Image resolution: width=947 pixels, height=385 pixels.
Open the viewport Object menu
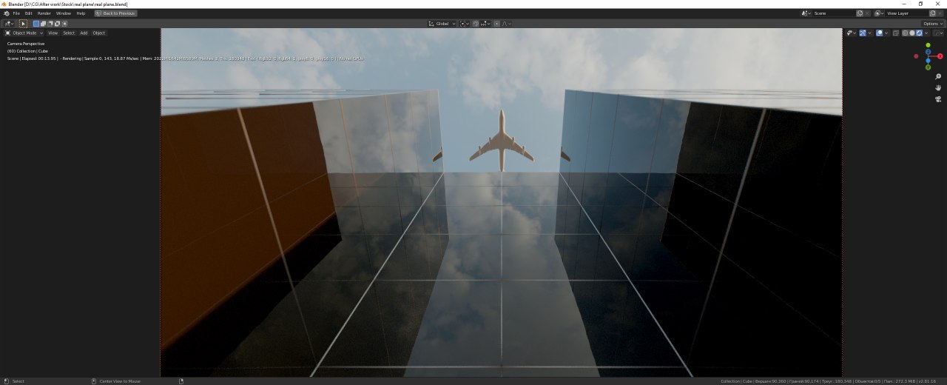click(98, 33)
